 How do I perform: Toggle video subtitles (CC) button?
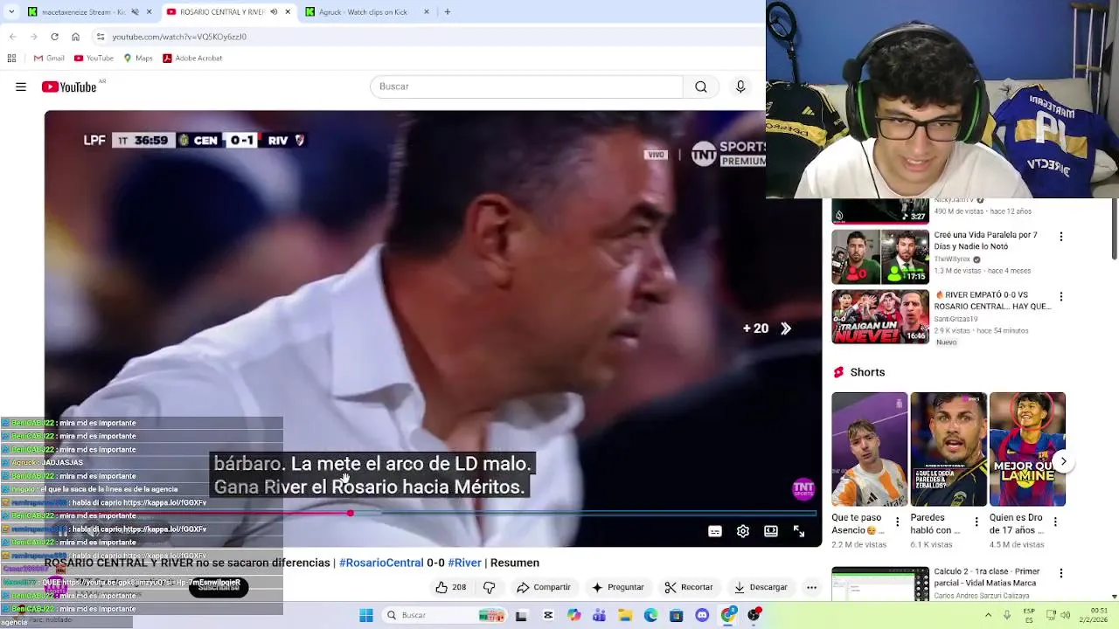point(715,531)
